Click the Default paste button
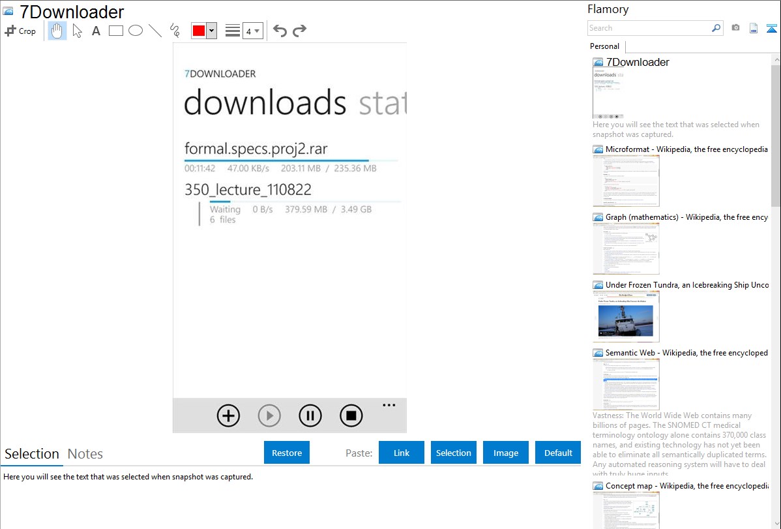 558,452
